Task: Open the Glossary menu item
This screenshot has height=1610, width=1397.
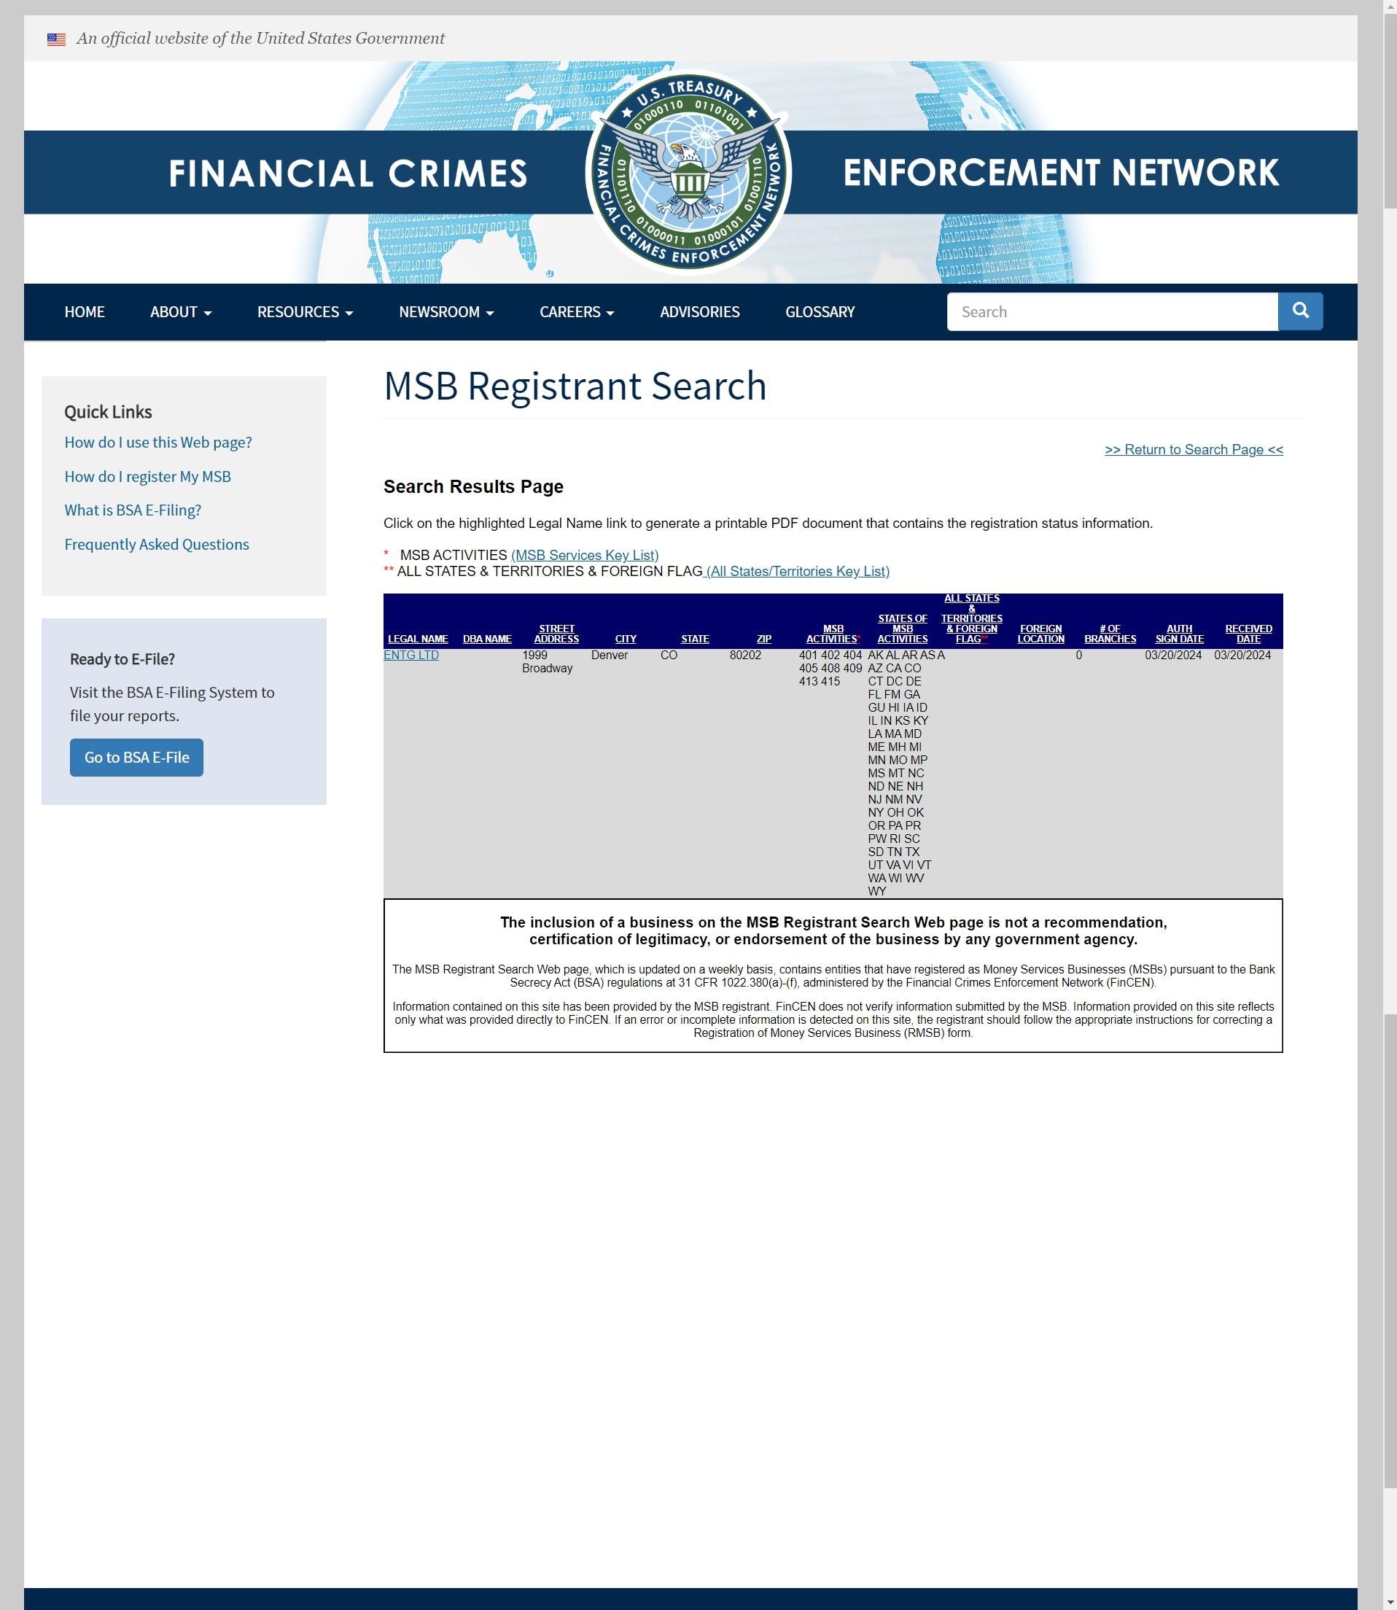Action: click(x=820, y=312)
